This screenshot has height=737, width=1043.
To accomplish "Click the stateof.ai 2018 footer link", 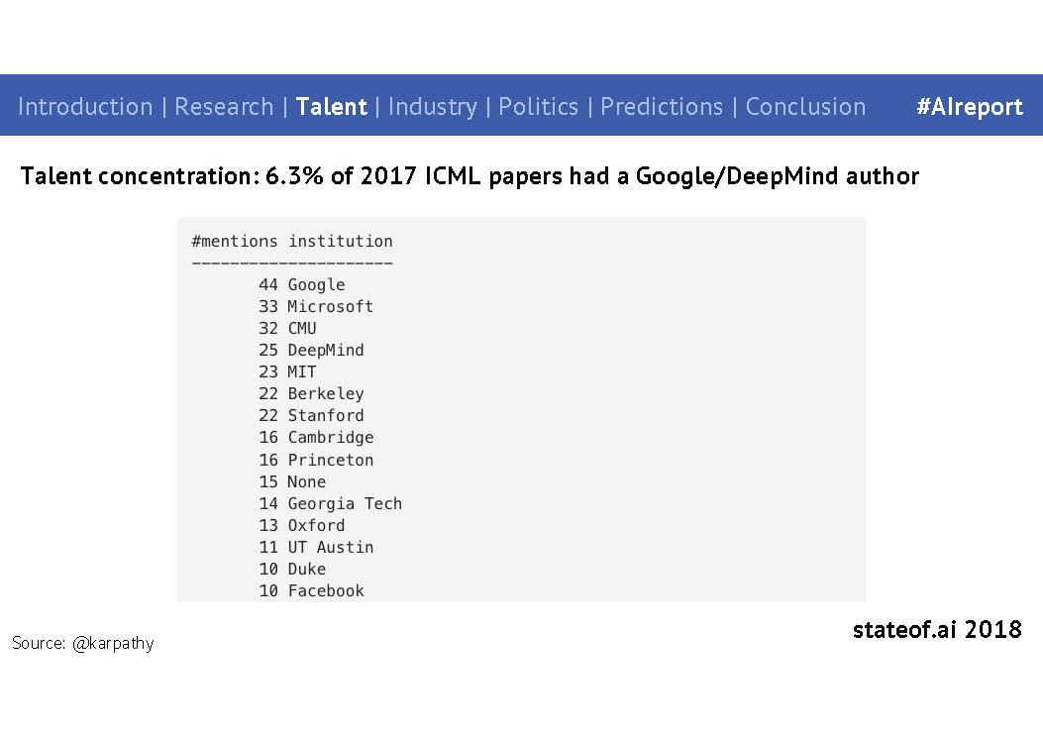I will point(937,629).
